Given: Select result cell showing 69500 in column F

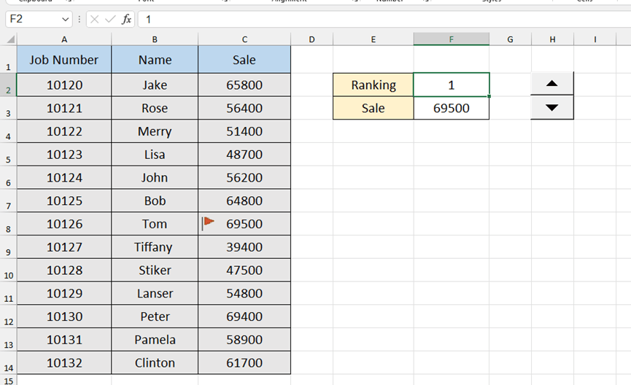Looking at the screenshot, I should 451,108.
